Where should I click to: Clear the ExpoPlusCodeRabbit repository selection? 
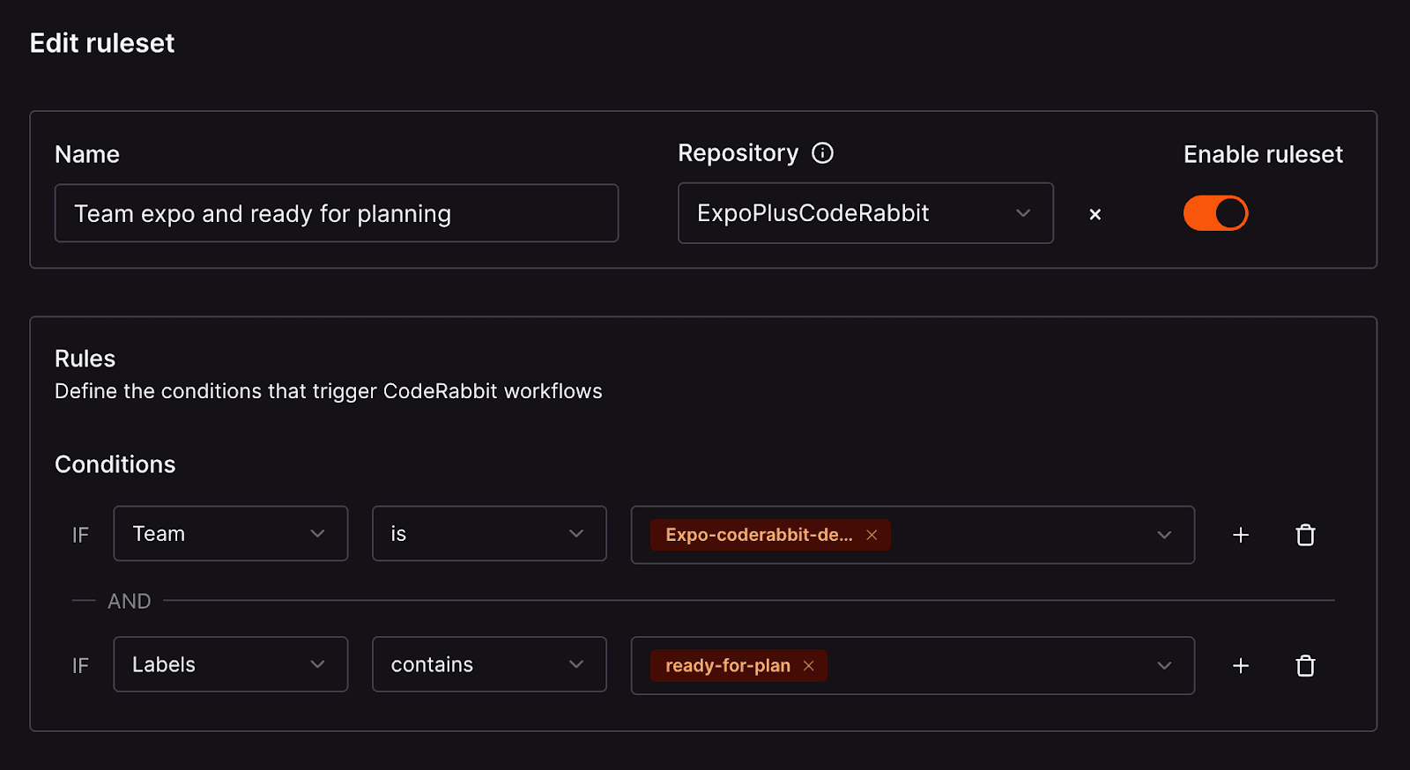click(x=1095, y=214)
